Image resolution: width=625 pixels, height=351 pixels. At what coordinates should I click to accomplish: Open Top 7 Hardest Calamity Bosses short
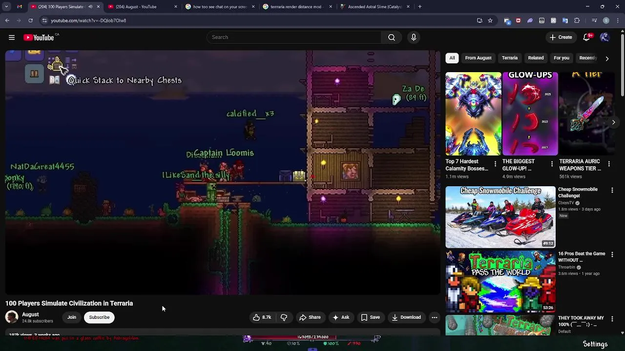pos(473,114)
